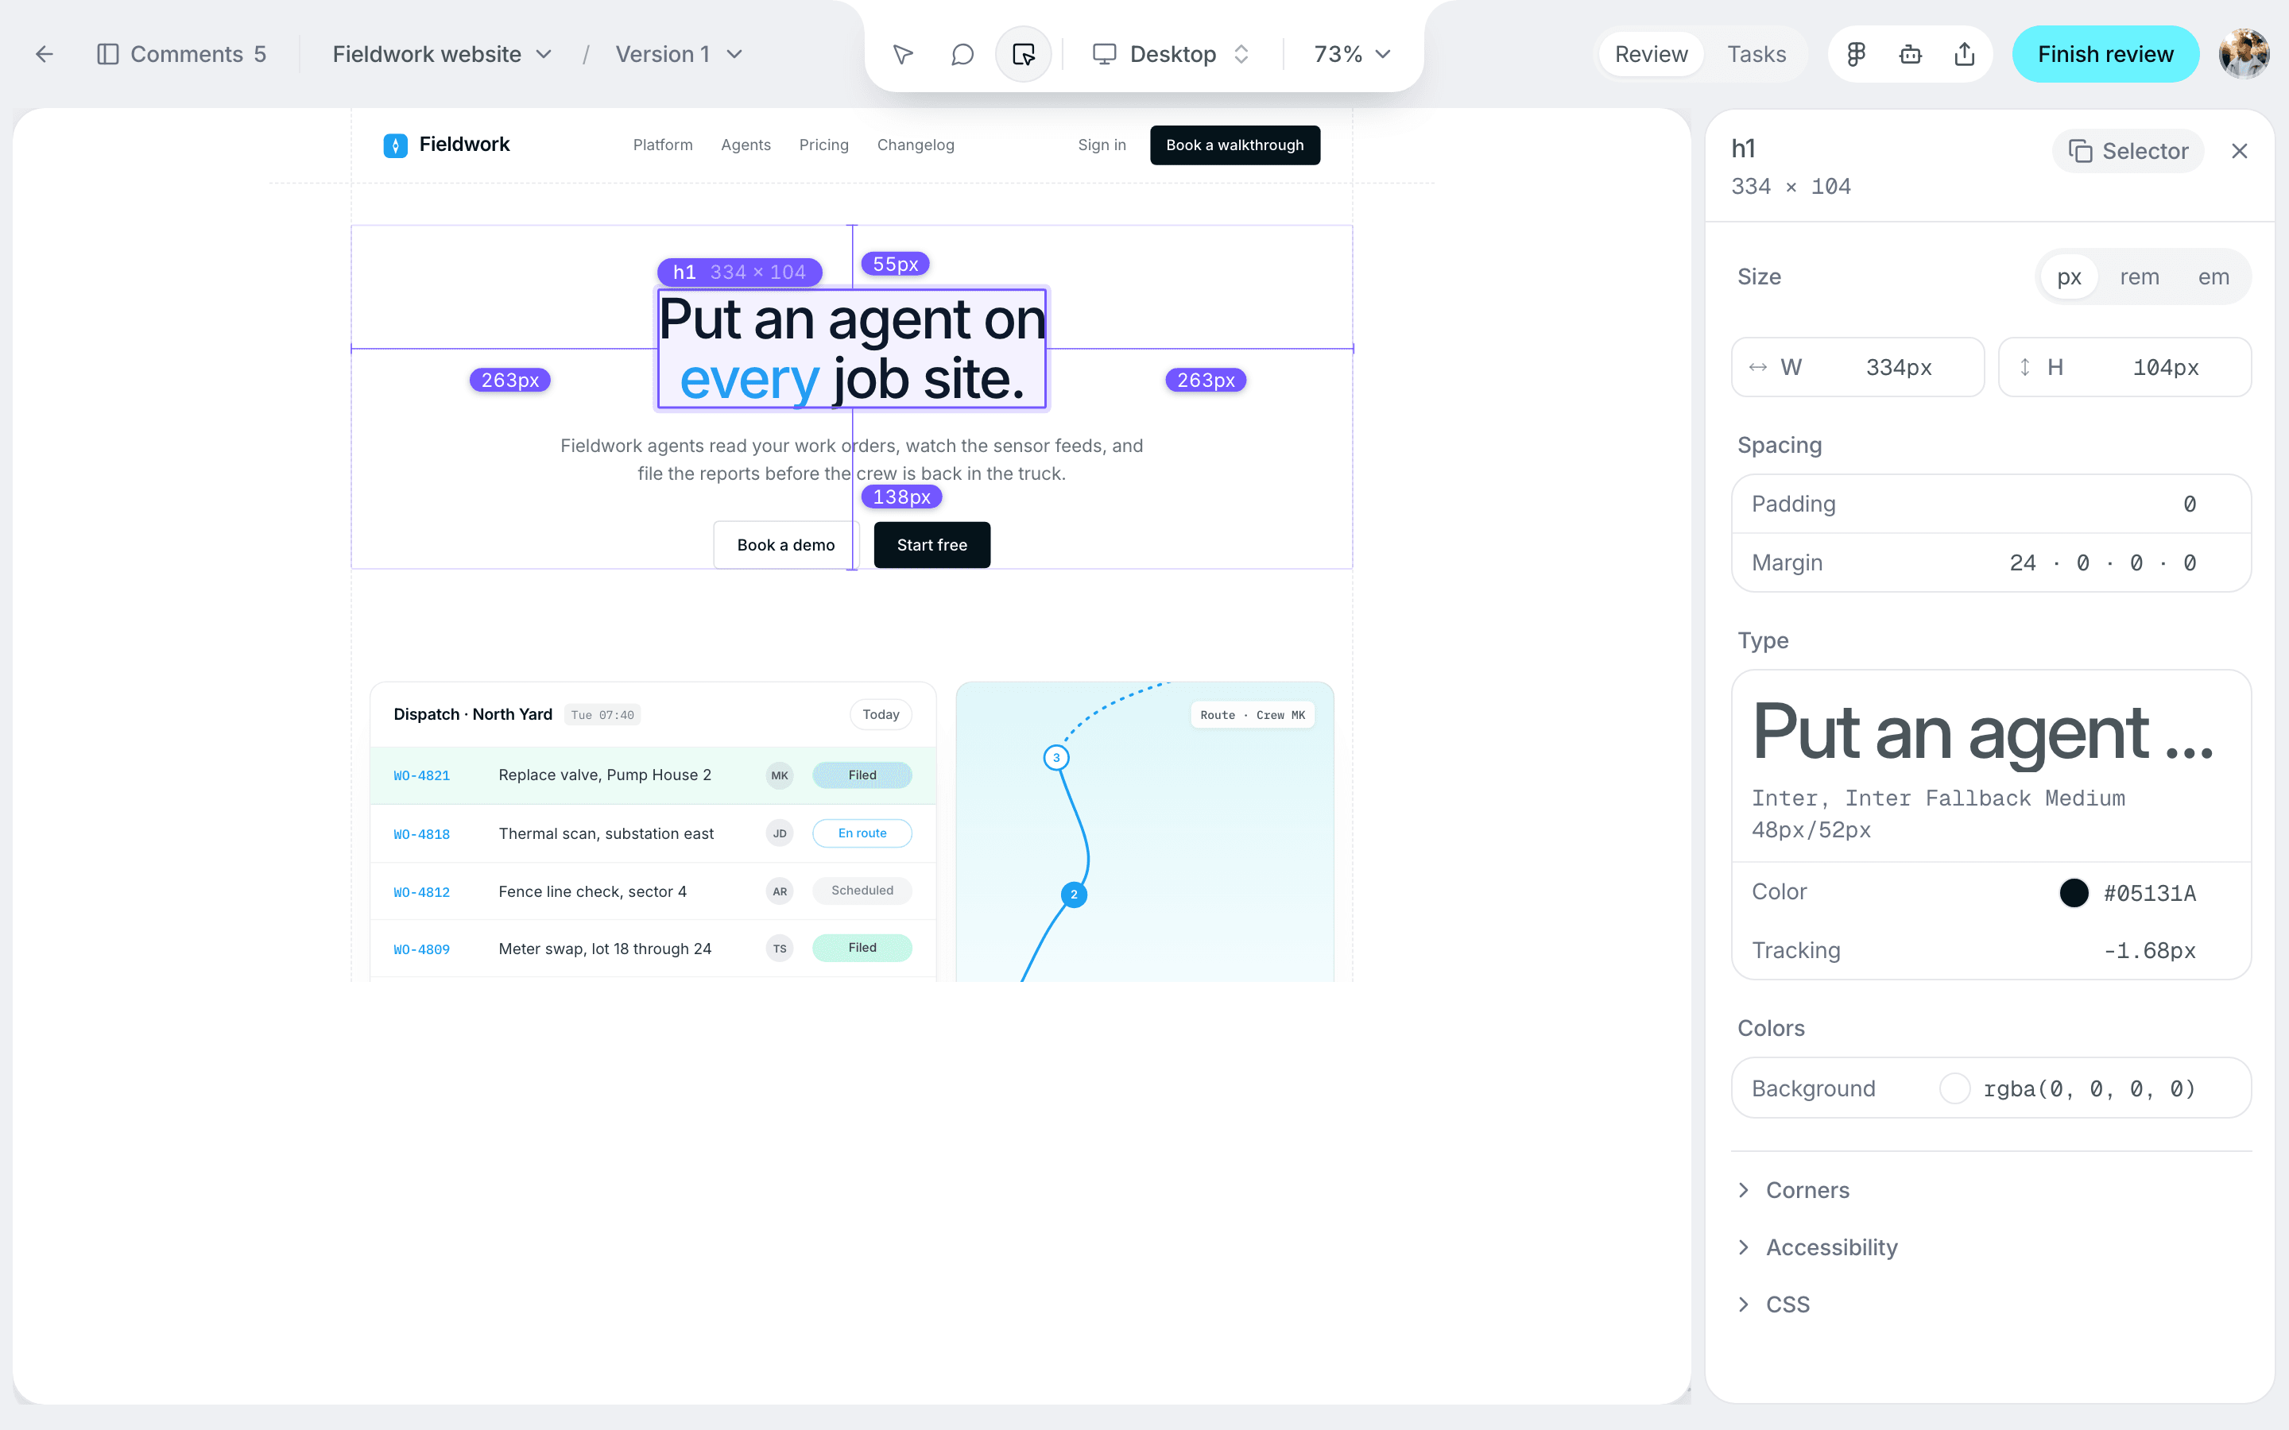2289x1430 pixels.
Task: Open the Version 1 dropdown
Action: tap(678, 54)
